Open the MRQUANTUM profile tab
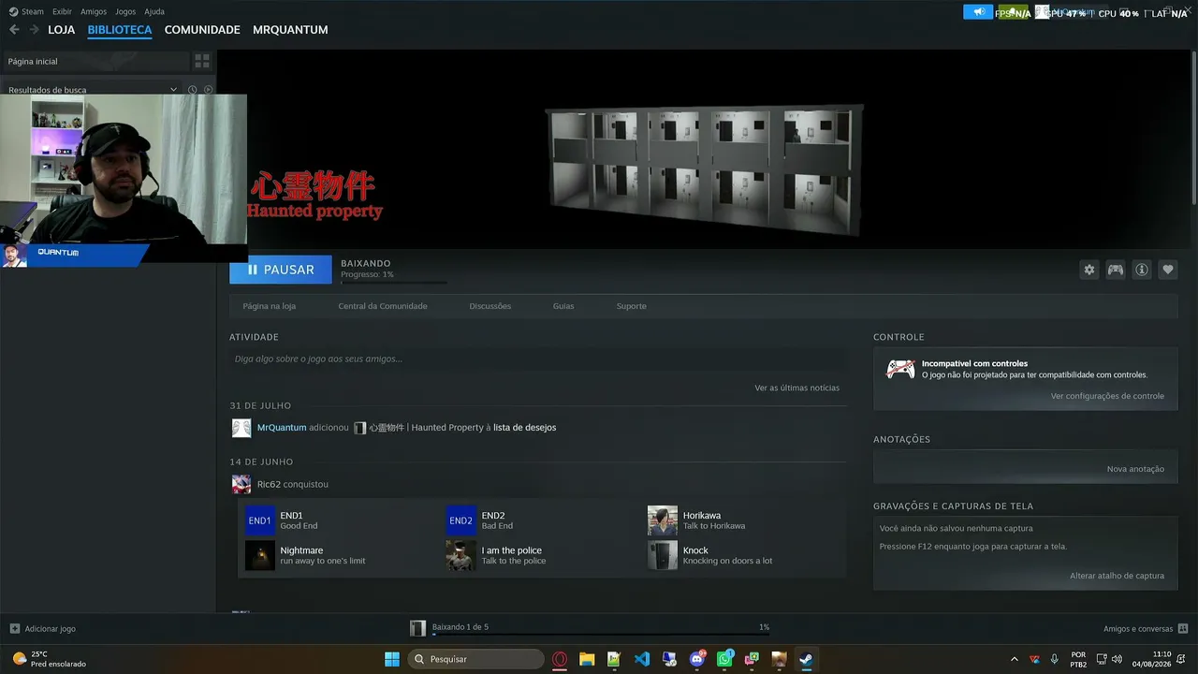Image resolution: width=1198 pixels, height=674 pixels. [x=290, y=30]
